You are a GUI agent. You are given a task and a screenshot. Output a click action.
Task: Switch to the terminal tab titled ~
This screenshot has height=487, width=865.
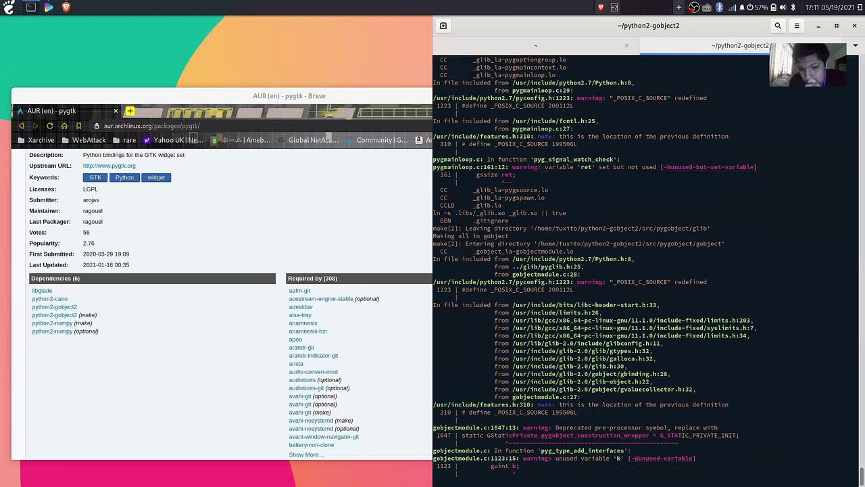pyautogui.click(x=535, y=45)
